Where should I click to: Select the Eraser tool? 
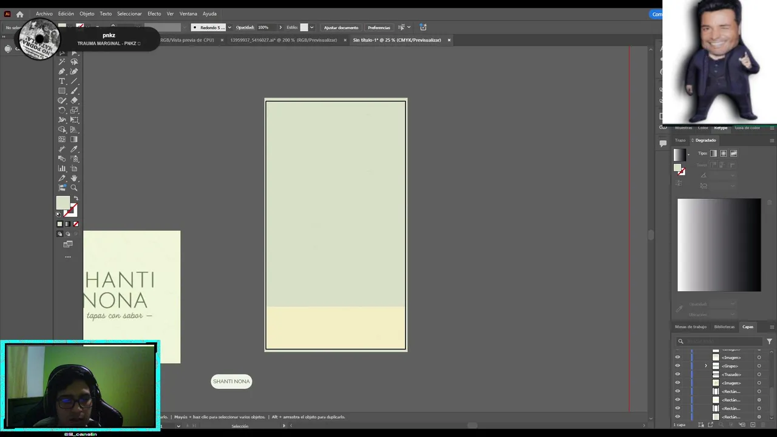click(74, 101)
